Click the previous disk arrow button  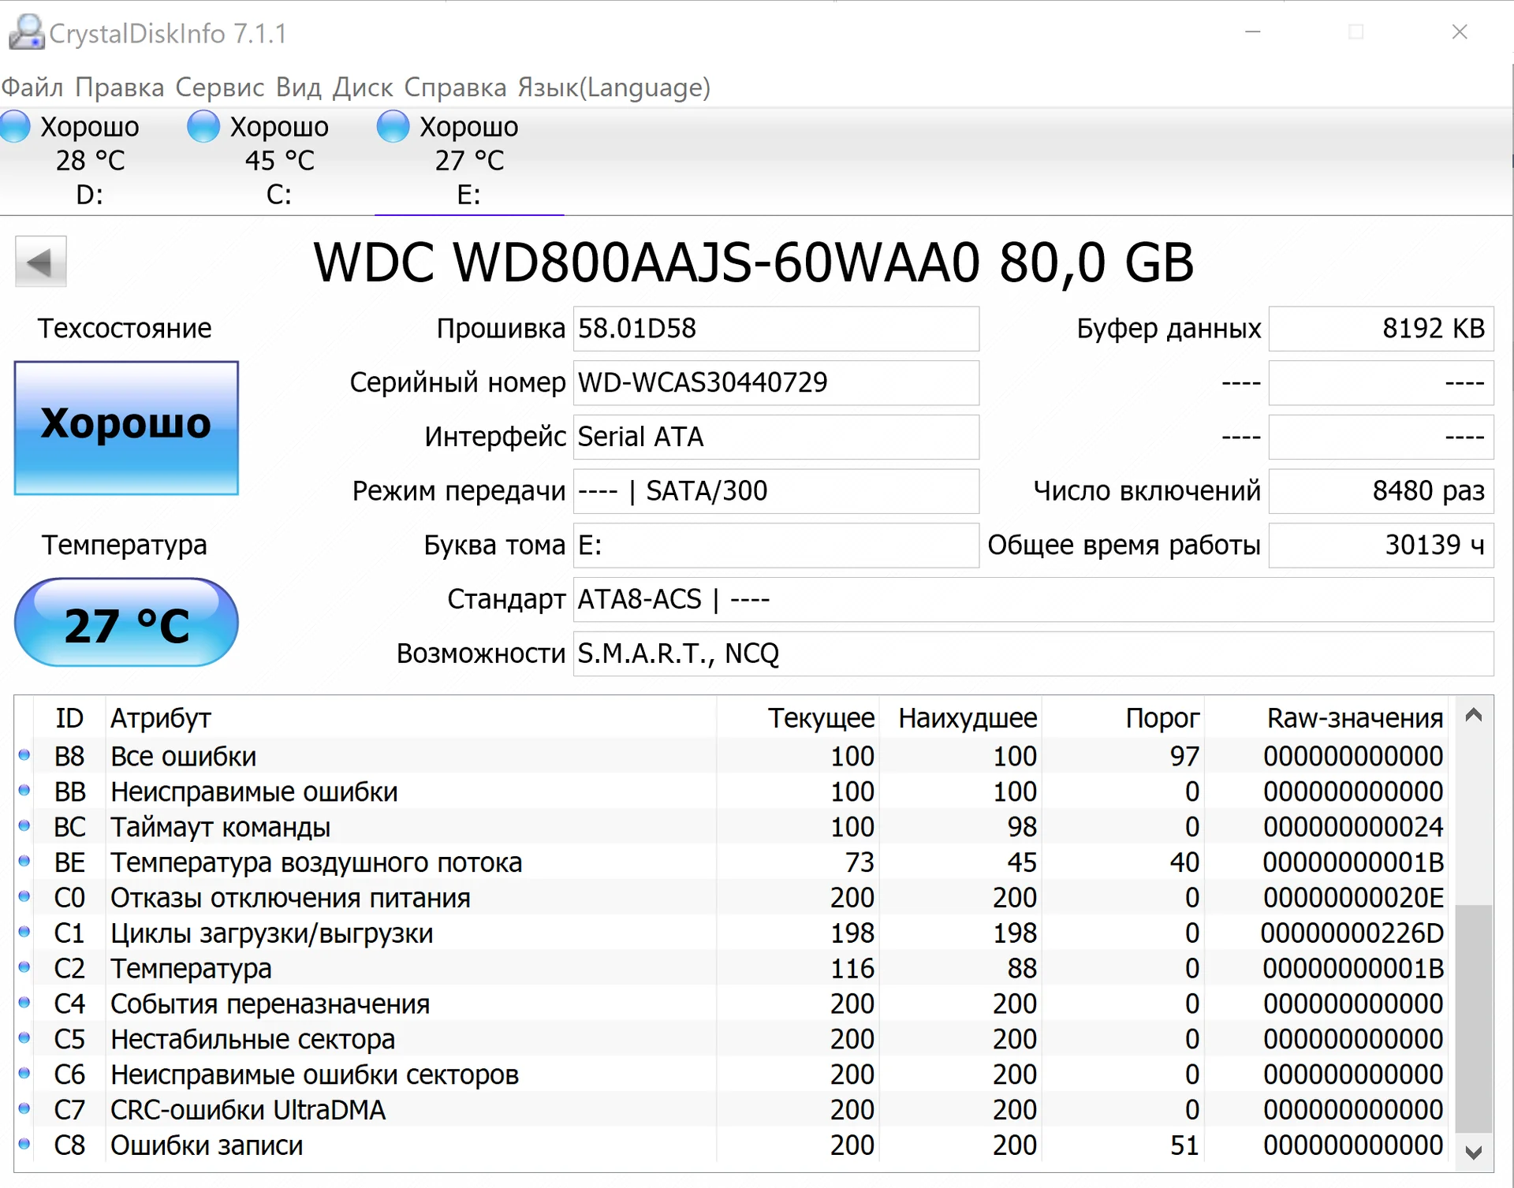(40, 262)
